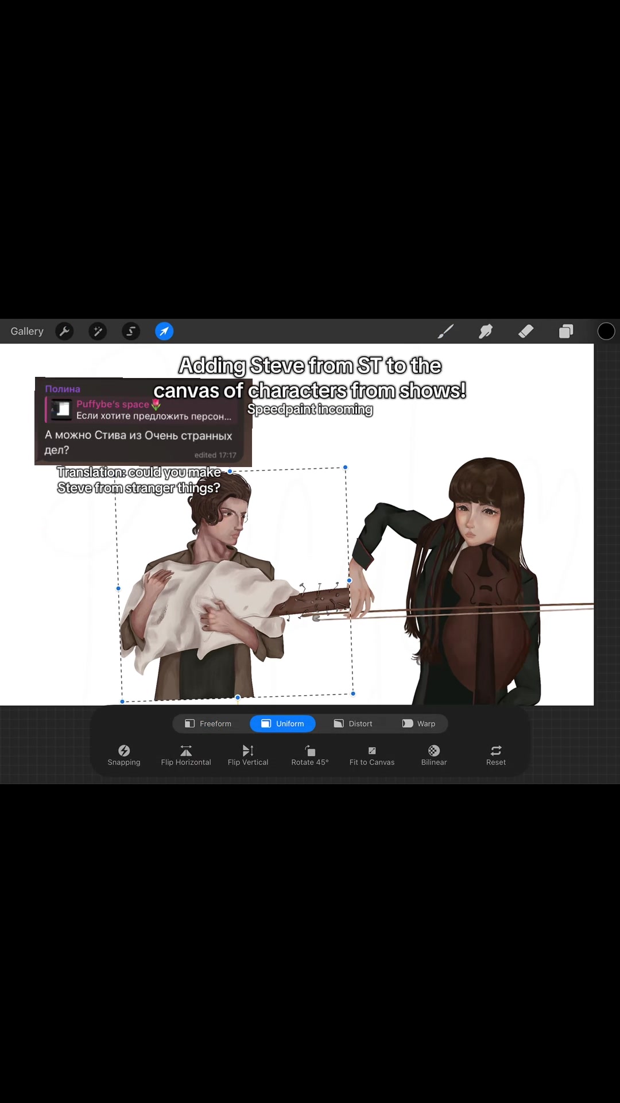Reset the transform
The height and width of the screenshot is (1103, 620).
pos(496,755)
